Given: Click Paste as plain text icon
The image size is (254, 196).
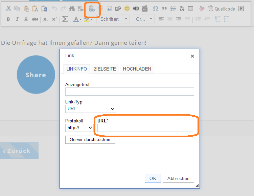Looking at the screenshot, I should click(x=35, y=8).
